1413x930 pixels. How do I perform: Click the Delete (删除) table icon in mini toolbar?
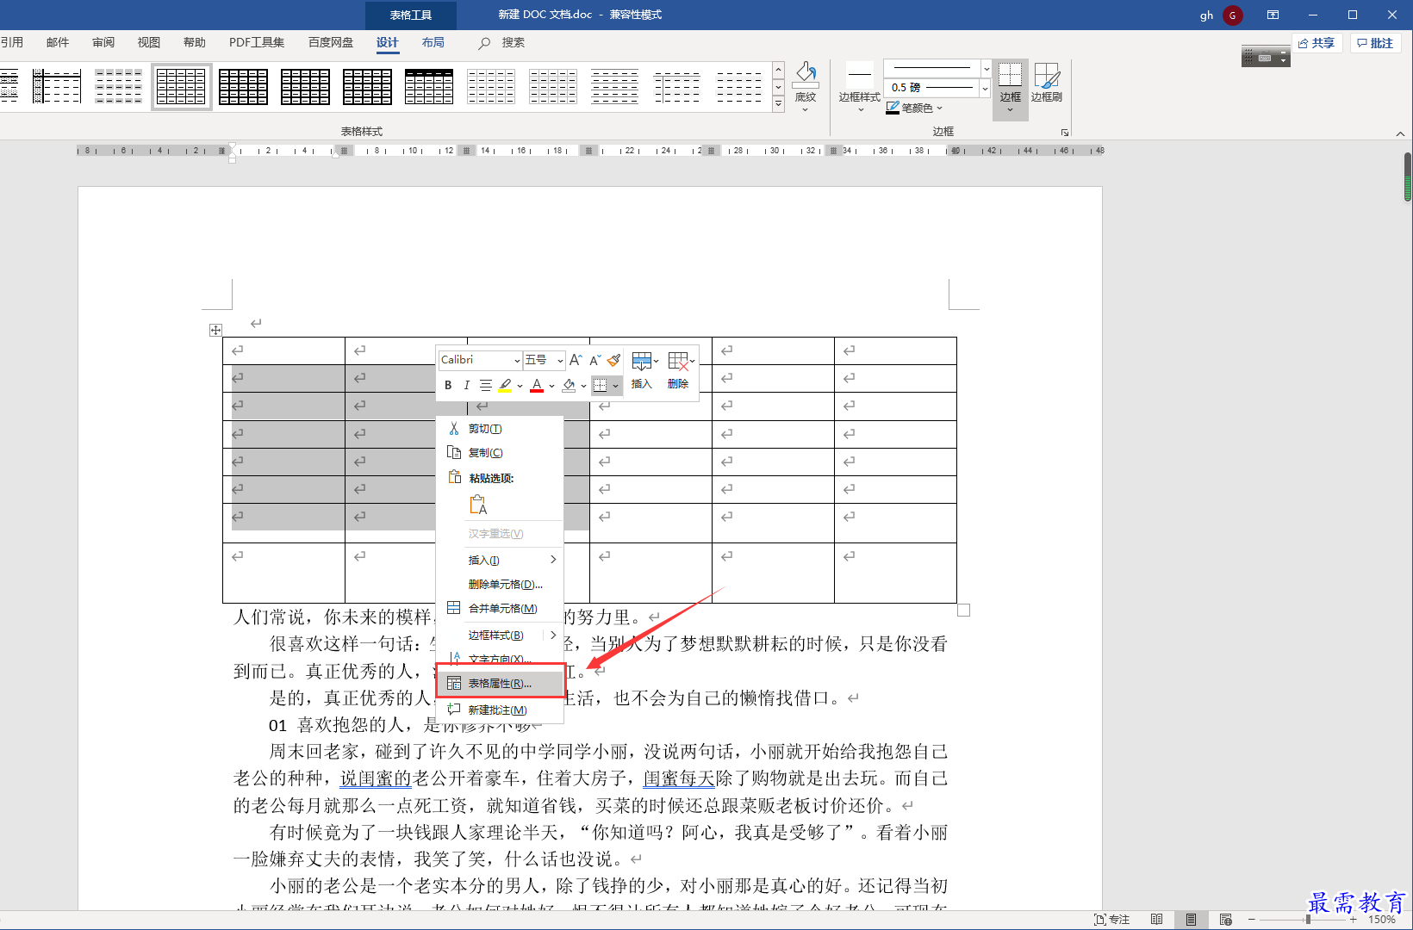[679, 370]
